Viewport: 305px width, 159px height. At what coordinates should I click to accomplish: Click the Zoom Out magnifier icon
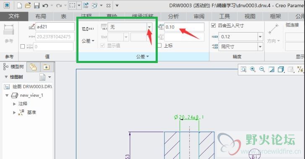262,69
